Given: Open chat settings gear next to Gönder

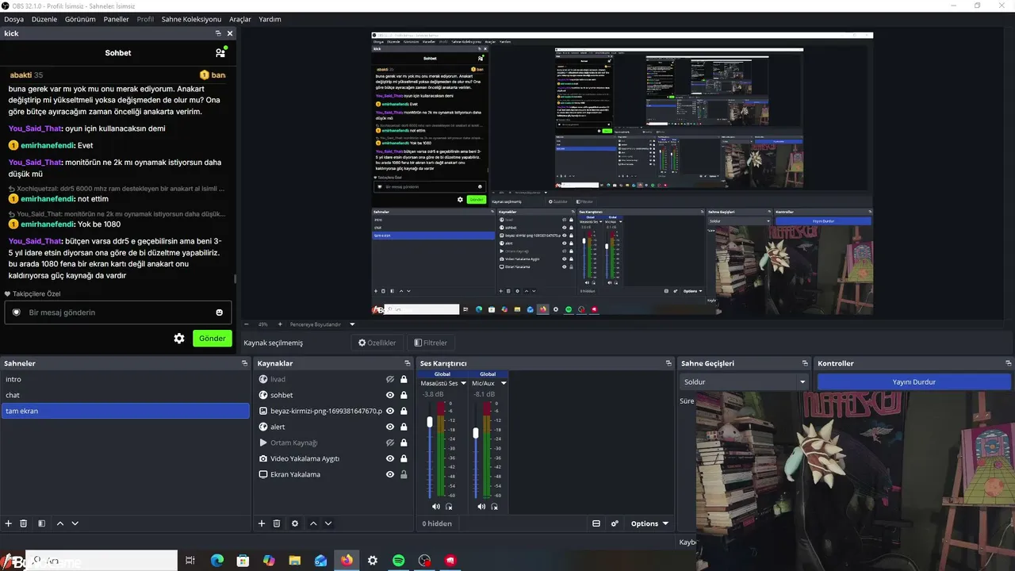Looking at the screenshot, I should click(x=179, y=339).
